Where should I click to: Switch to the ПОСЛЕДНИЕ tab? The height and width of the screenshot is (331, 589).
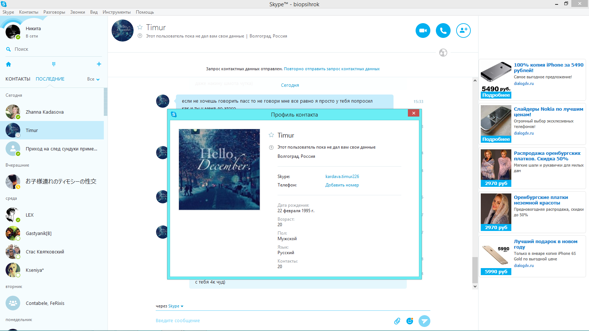click(x=50, y=79)
